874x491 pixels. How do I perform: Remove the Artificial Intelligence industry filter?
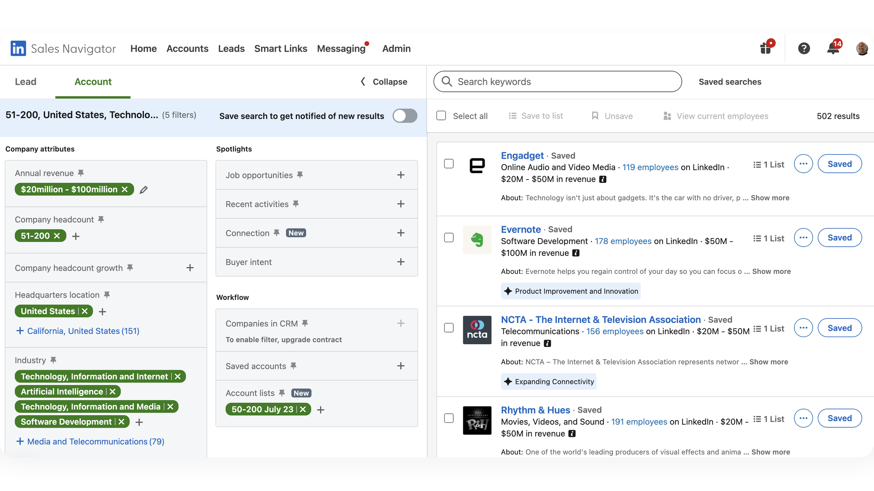pos(113,392)
